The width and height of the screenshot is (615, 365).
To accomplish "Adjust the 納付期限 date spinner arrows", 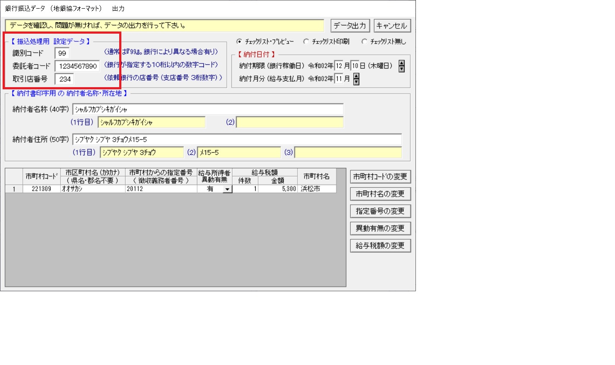I will (x=402, y=66).
